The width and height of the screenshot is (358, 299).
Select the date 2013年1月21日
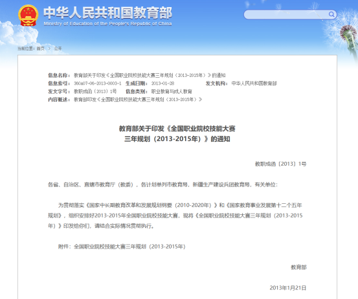pyautogui.click(x=288, y=288)
